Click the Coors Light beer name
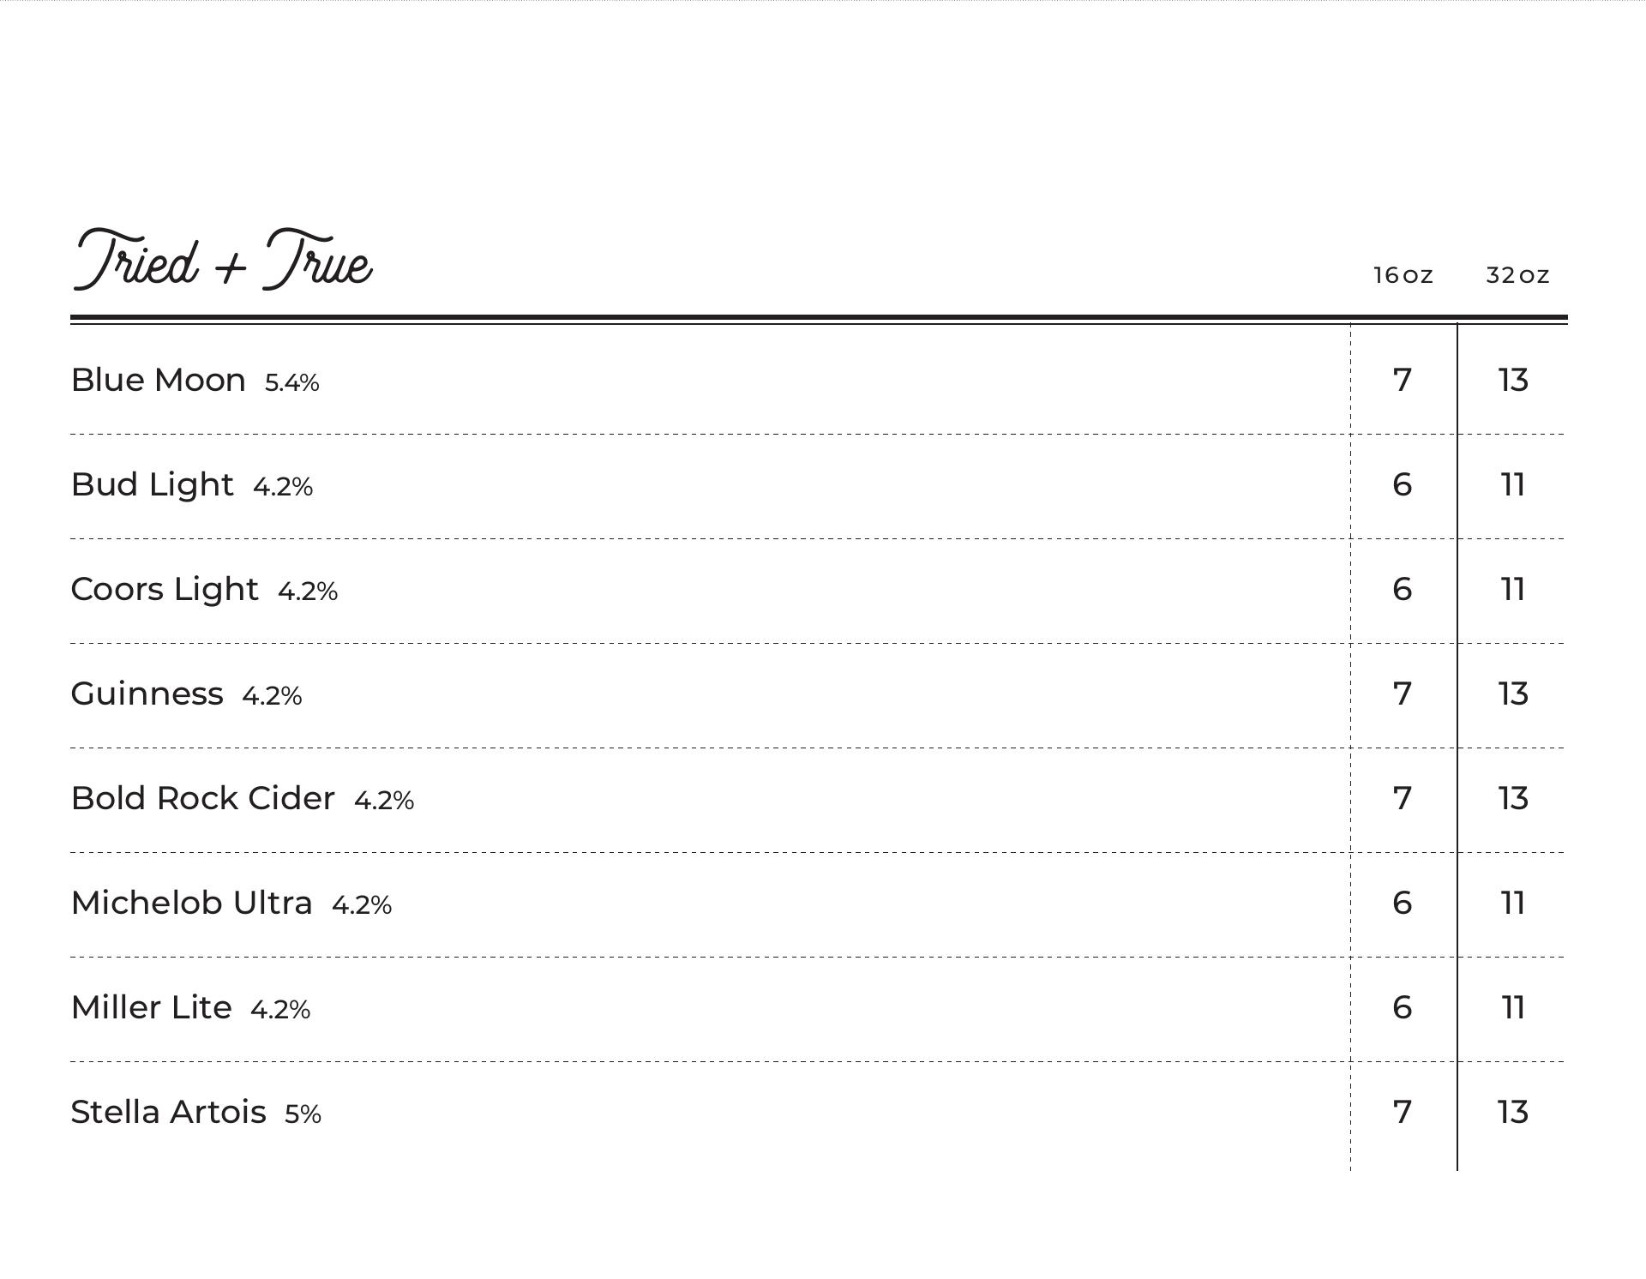 [x=164, y=589]
